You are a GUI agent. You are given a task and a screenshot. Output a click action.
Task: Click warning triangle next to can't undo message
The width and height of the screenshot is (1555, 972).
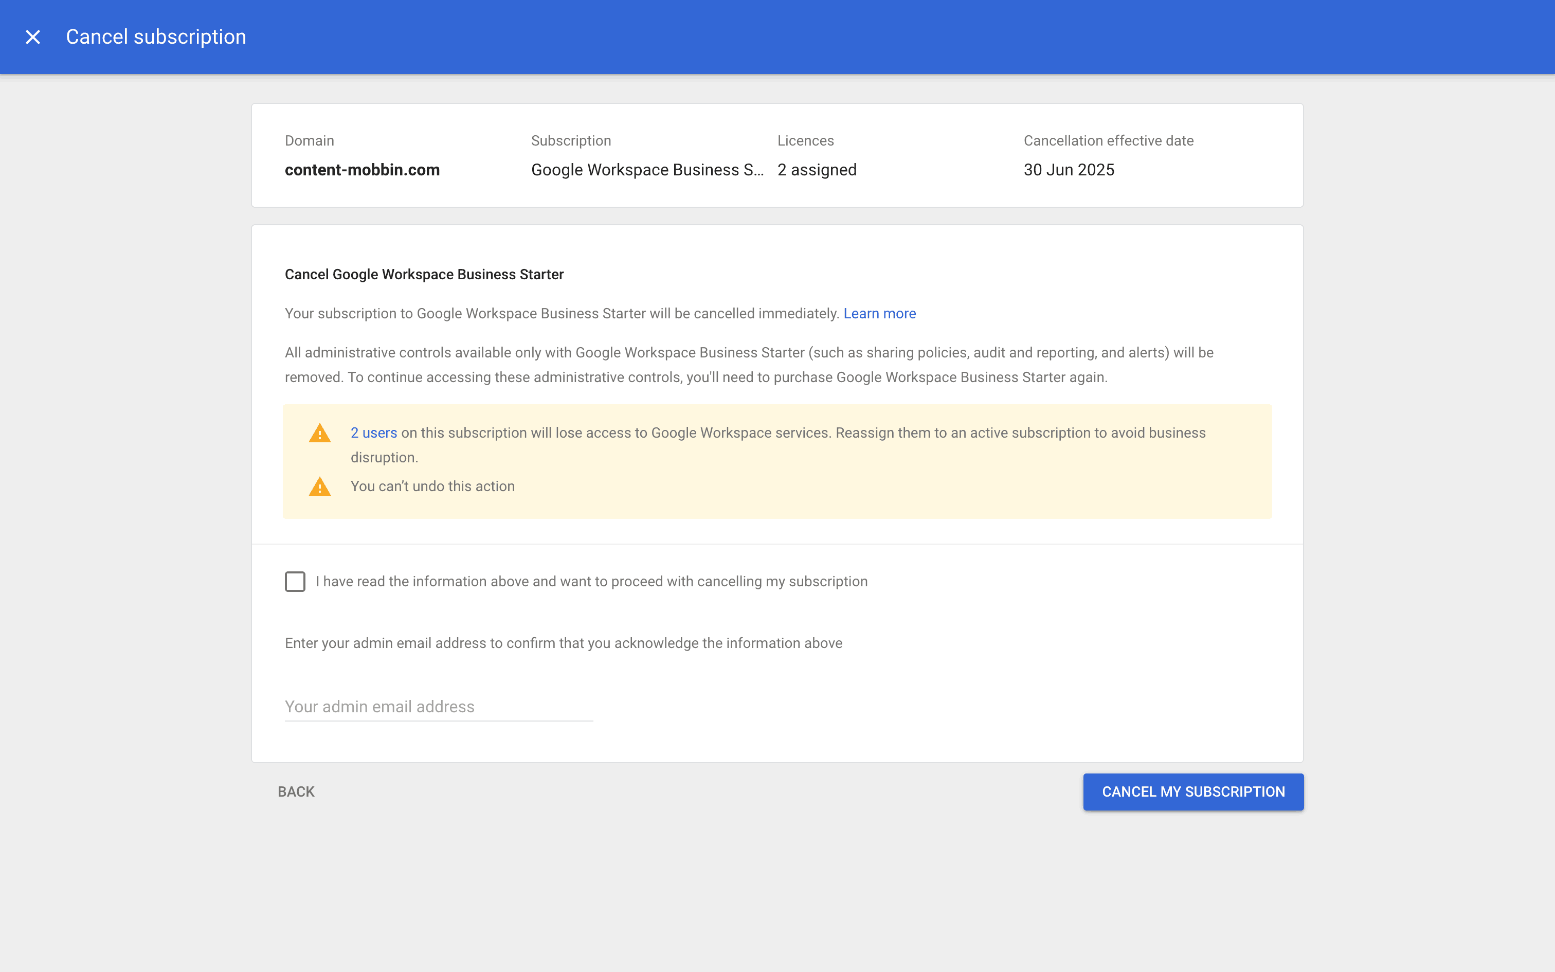coord(319,487)
